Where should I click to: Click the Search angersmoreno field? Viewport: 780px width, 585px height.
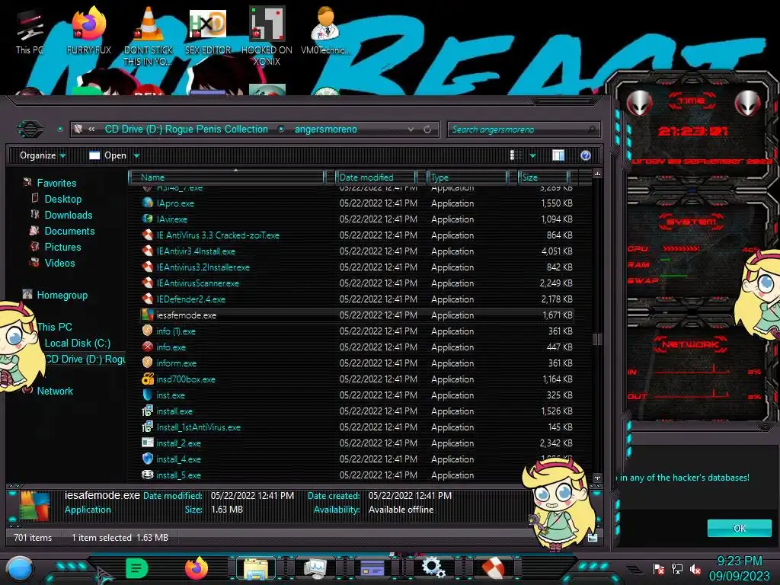(x=523, y=129)
